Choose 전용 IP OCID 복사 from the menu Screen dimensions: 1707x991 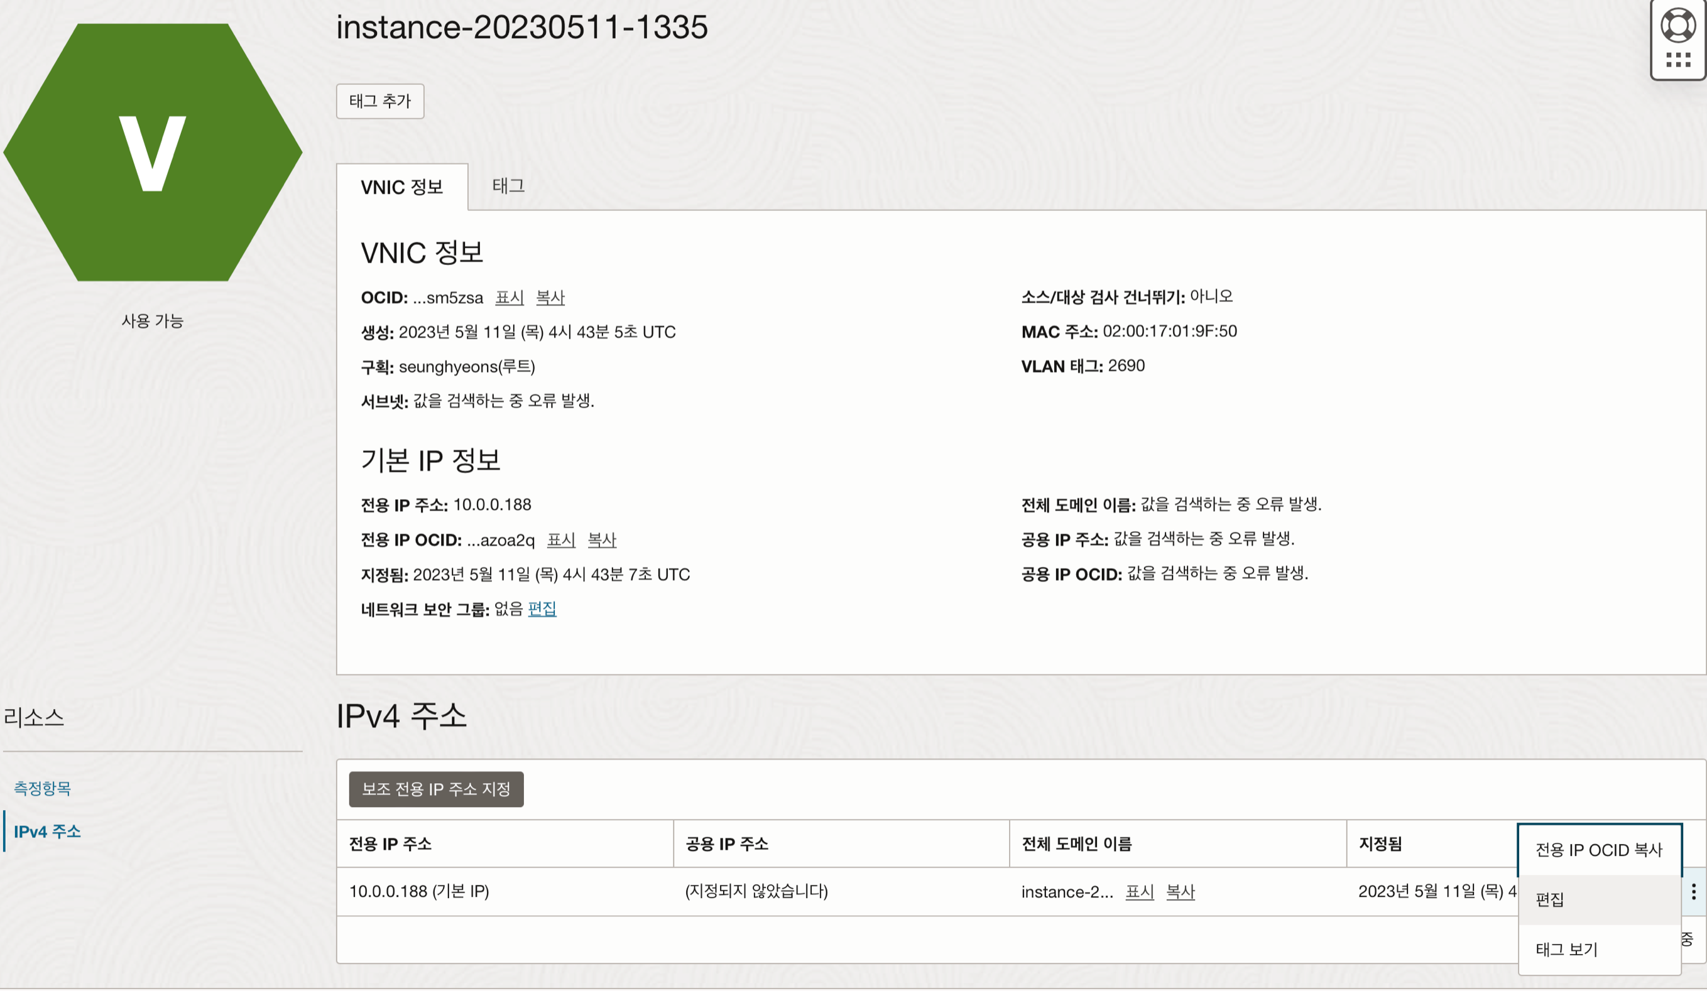(1598, 850)
